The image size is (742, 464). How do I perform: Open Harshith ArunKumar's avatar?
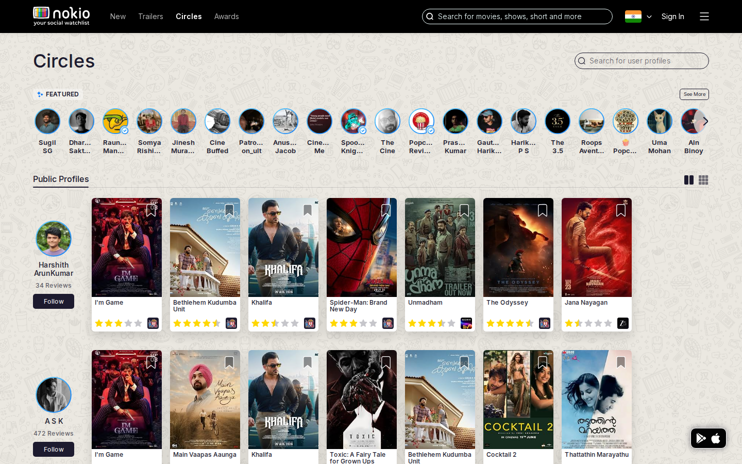pyautogui.click(x=54, y=239)
